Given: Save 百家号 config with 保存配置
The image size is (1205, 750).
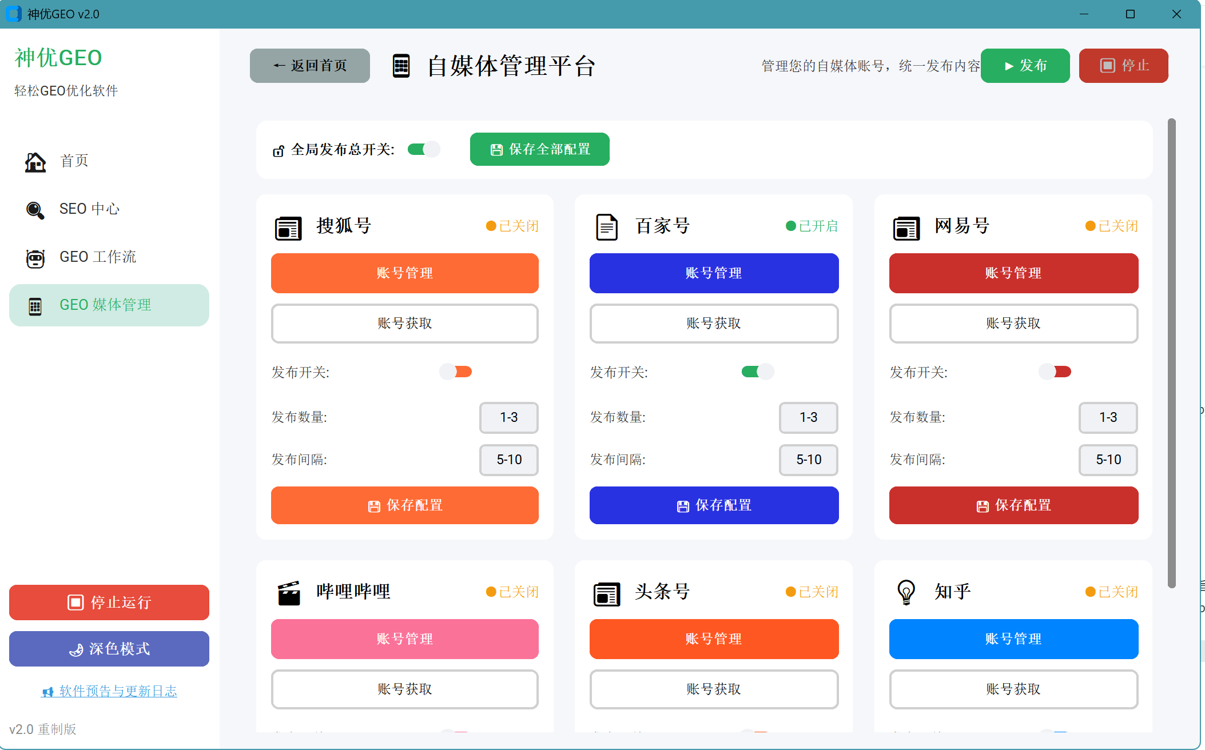Looking at the screenshot, I should (x=714, y=505).
